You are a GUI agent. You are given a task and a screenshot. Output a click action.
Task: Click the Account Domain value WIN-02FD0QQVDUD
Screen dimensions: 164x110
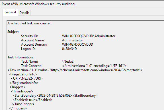77,45
